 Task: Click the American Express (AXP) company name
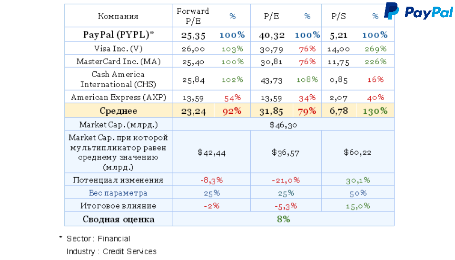click(x=119, y=98)
